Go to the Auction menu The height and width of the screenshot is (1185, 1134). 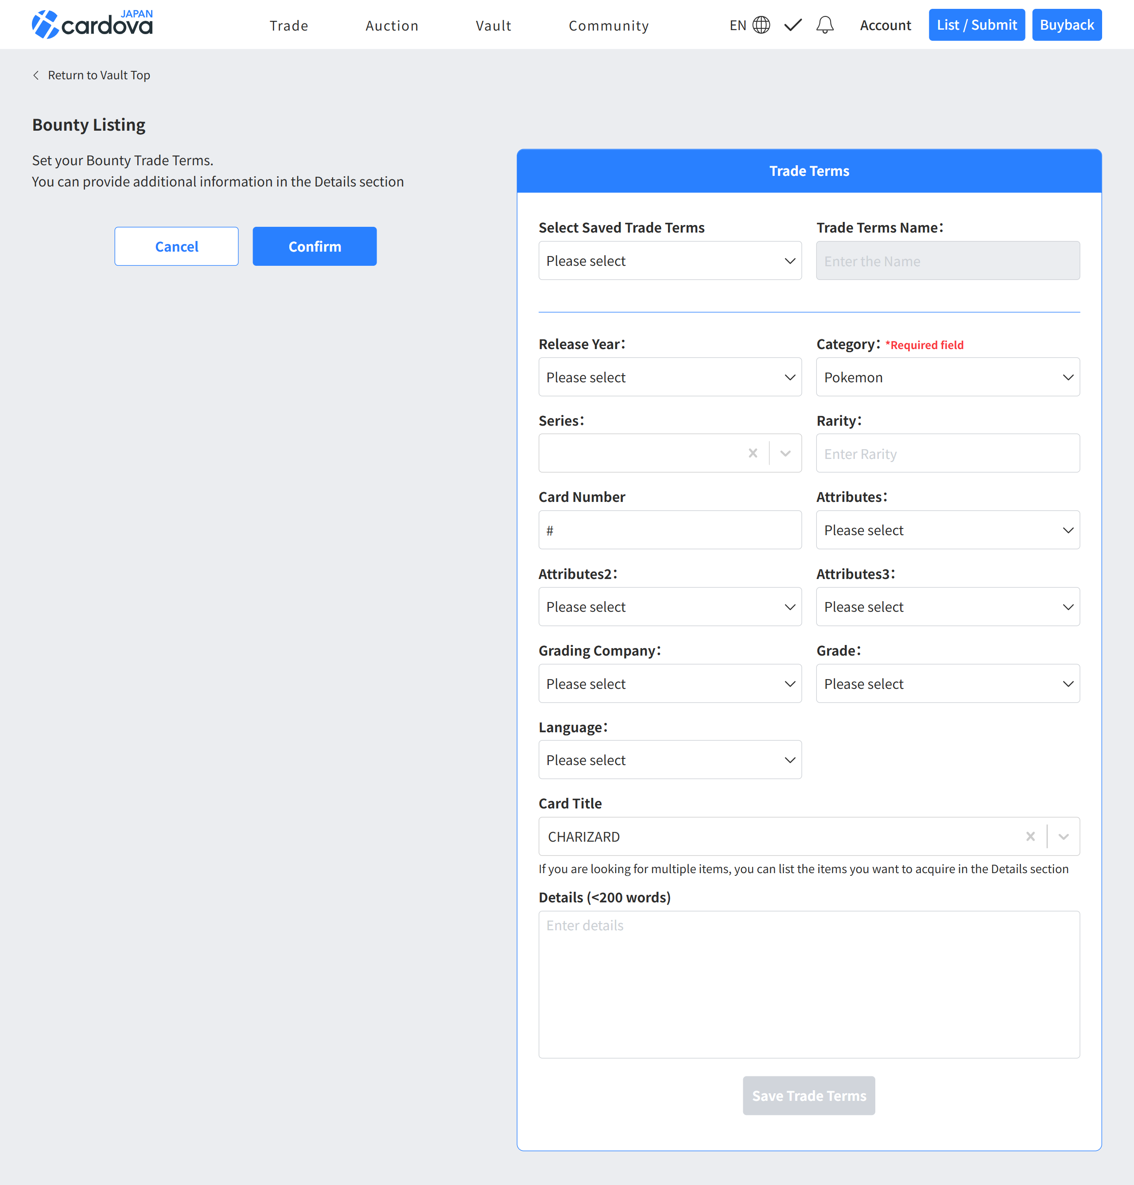coord(392,25)
